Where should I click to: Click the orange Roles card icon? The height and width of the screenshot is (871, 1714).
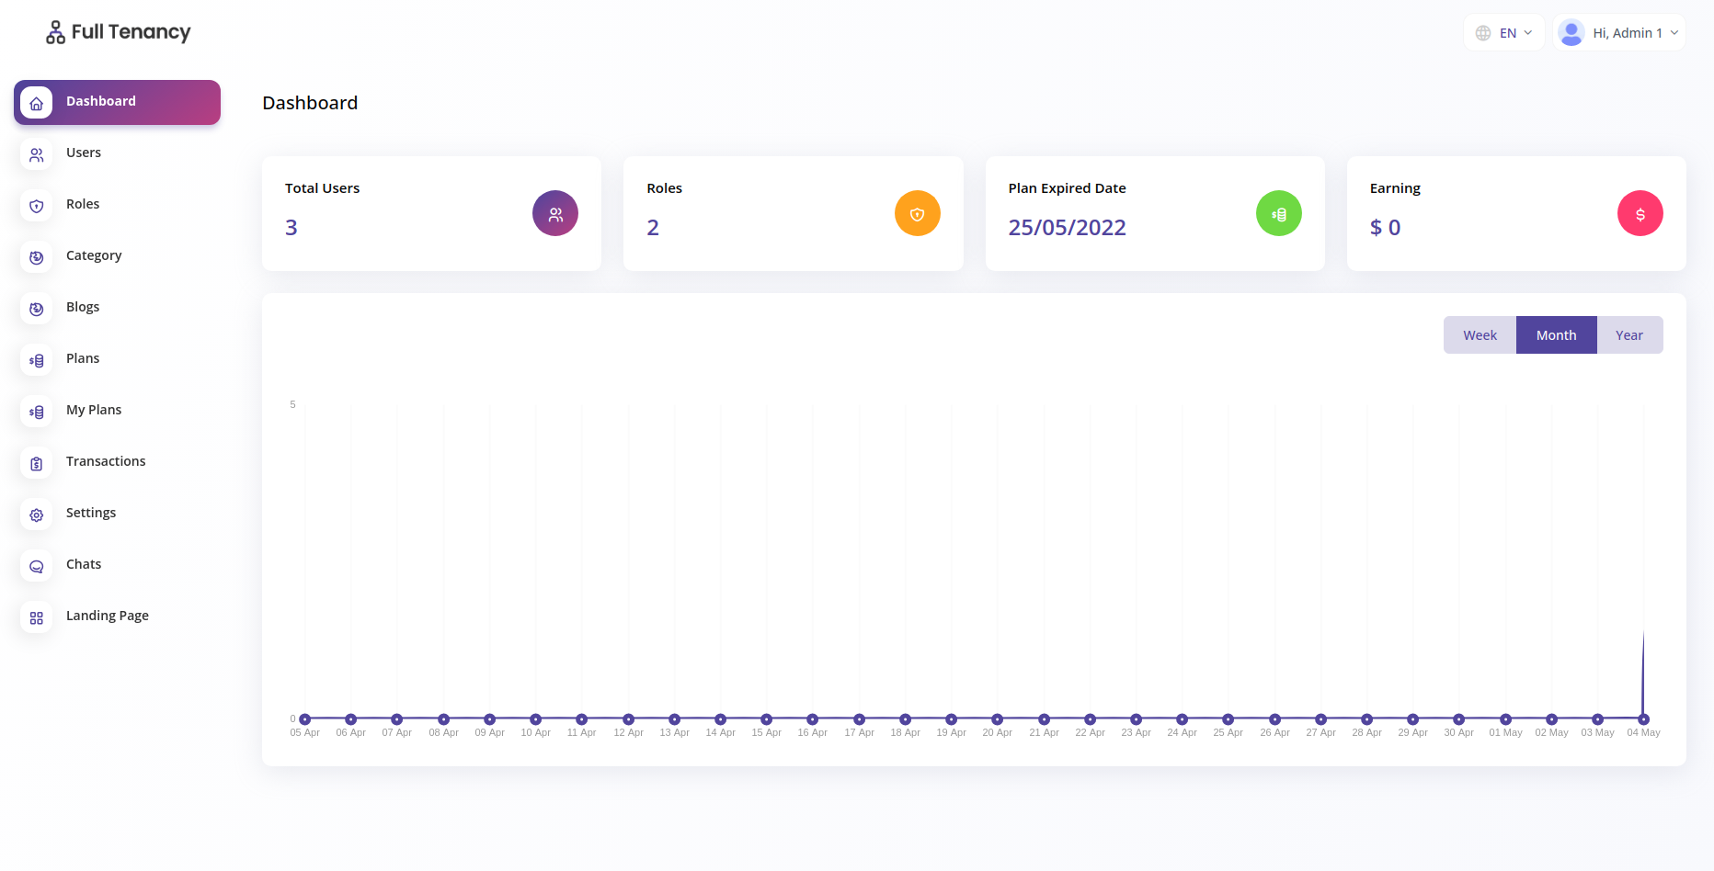point(917,214)
